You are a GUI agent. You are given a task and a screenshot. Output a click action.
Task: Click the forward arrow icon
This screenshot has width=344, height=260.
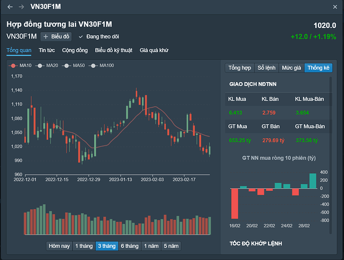tap(21, 7)
